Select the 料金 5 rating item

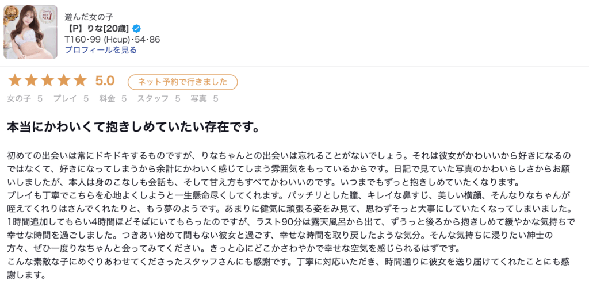[113, 98]
